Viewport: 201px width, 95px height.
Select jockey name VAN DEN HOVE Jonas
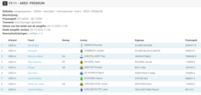96,84
